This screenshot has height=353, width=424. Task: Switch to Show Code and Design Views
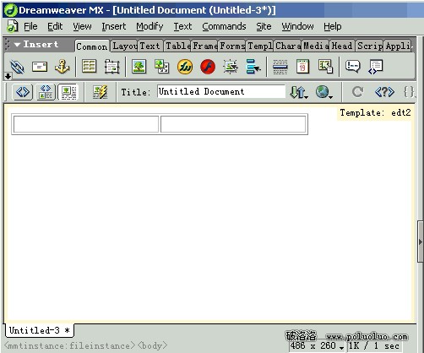[46, 92]
